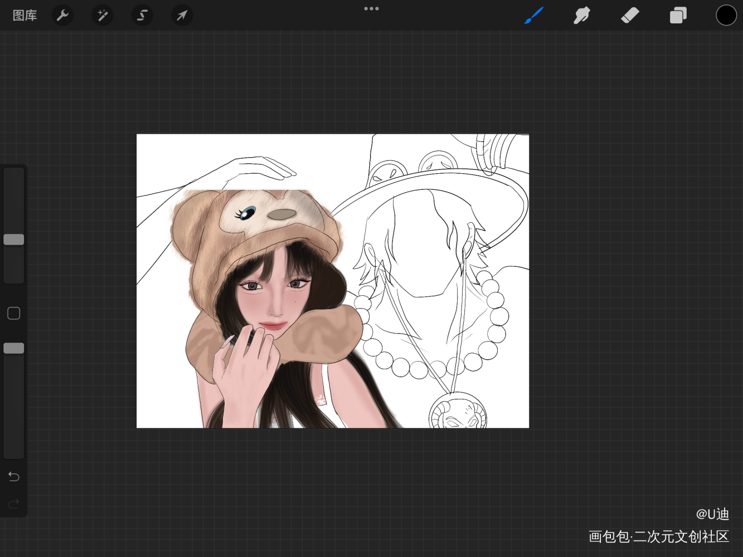
Task: Click the brush size slider handle
Action: [x=14, y=240]
